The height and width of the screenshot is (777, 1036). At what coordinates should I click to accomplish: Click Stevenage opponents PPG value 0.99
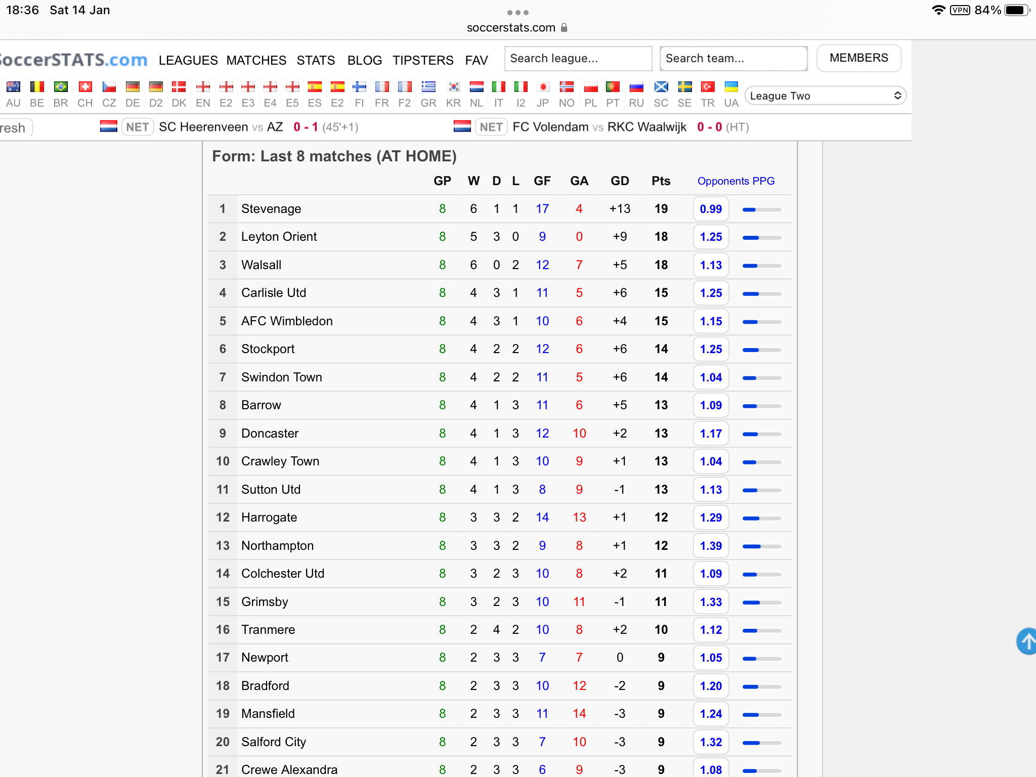pos(711,209)
